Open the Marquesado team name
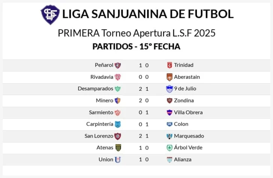 [189, 136]
